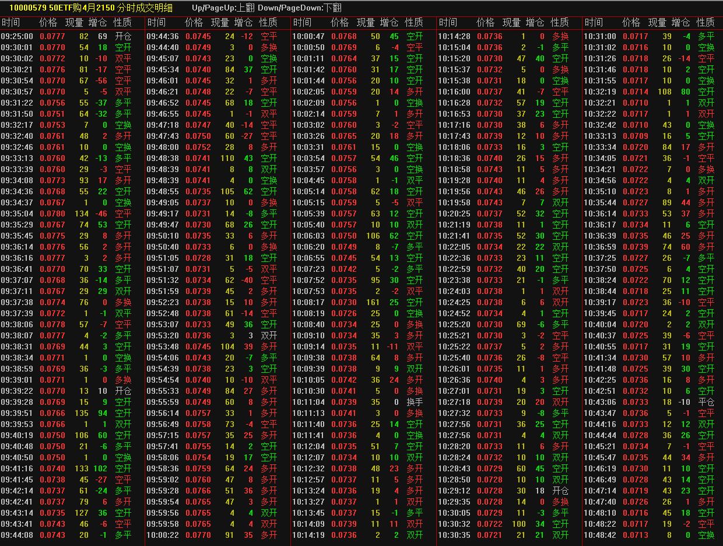Click 价格 header above the 10:00:47 row
723x546 pixels.
[x=340, y=22]
